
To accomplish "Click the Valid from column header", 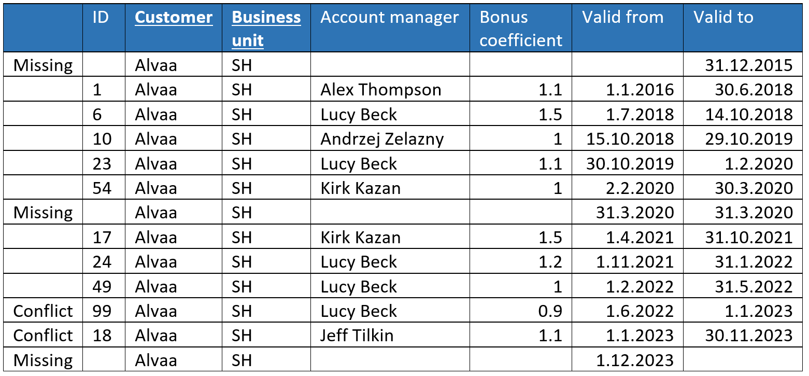I will (622, 17).
